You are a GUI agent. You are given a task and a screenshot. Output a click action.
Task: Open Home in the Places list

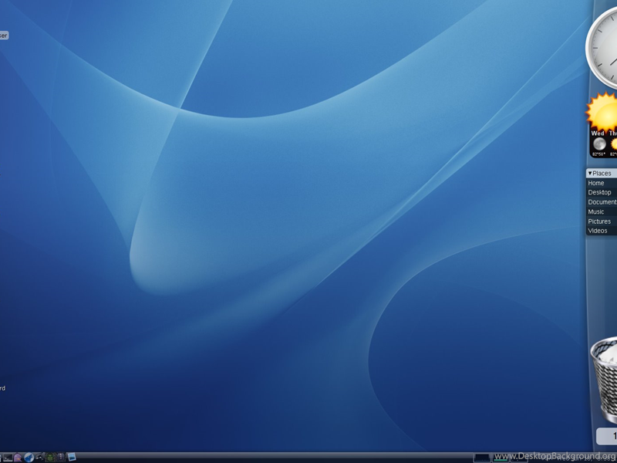597,184
